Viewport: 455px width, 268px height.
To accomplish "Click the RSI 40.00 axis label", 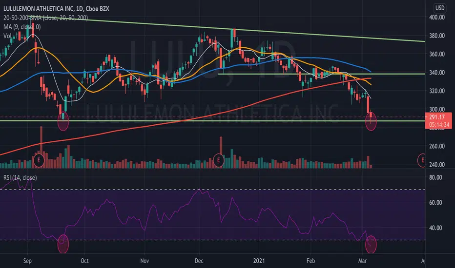I will click(x=436, y=228).
